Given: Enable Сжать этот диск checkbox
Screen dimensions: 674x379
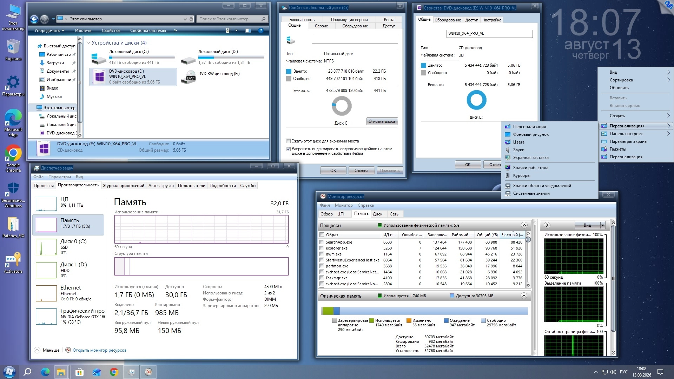Looking at the screenshot, I should 288,141.
